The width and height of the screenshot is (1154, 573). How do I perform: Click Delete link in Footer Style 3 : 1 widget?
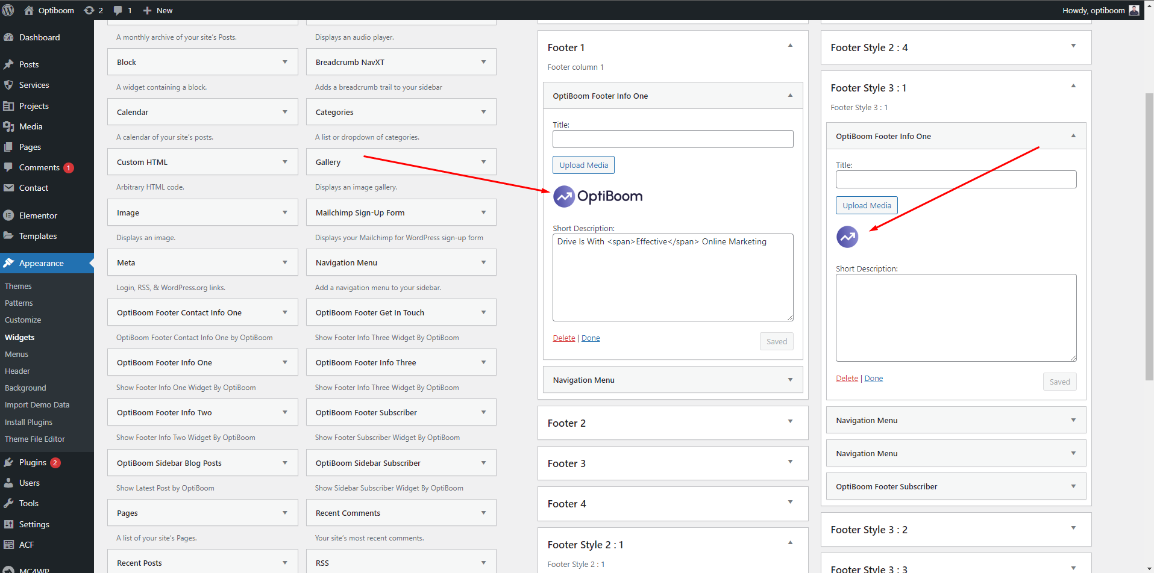click(x=847, y=379)
